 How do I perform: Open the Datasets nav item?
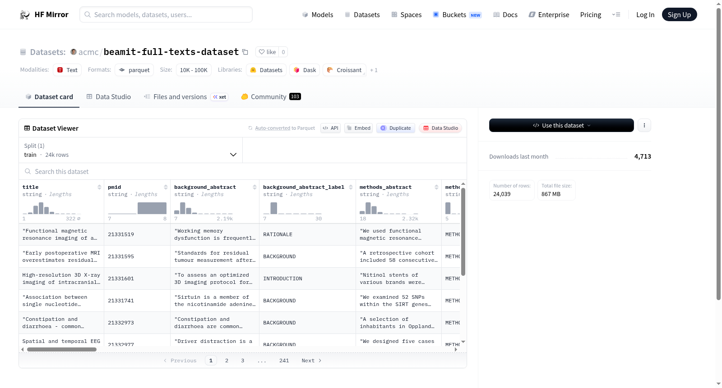[362, 15]
